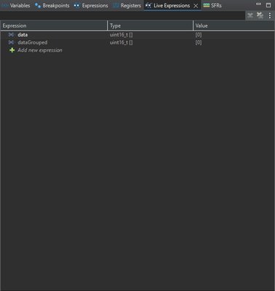
Task: Click the Variables tab icon
Action: [x=5, y=5]
